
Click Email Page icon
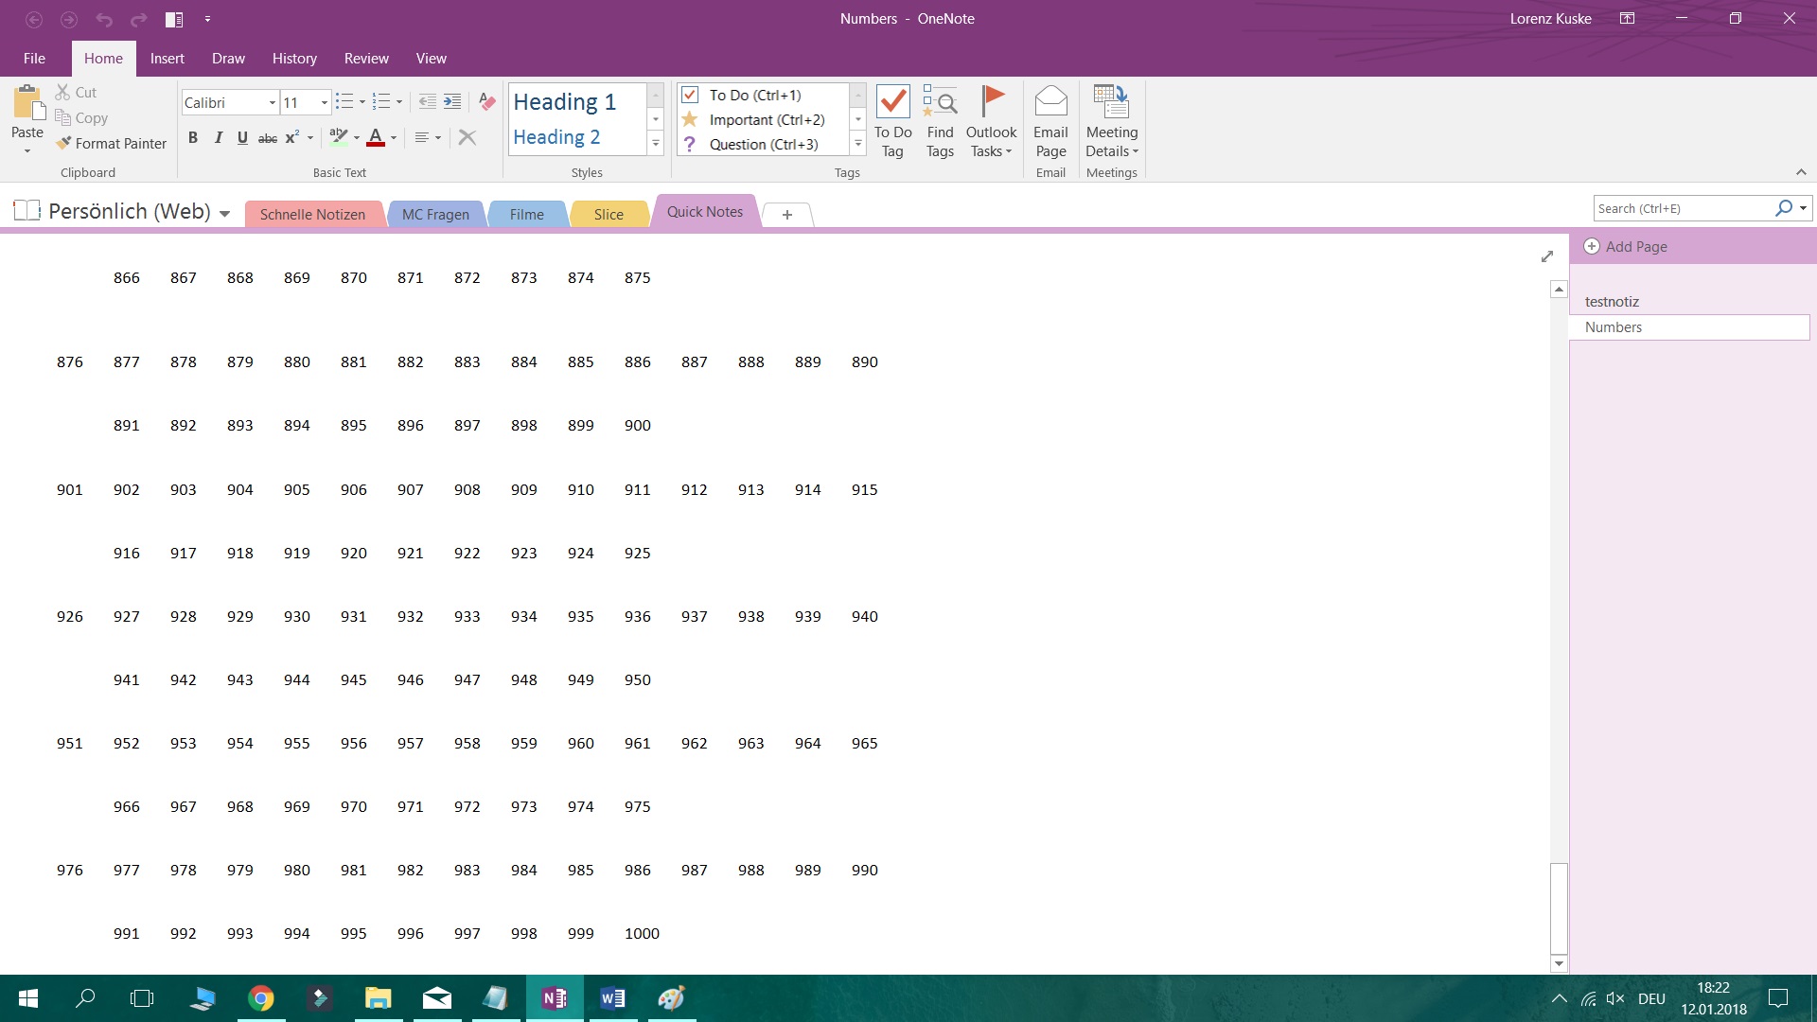1050,121
